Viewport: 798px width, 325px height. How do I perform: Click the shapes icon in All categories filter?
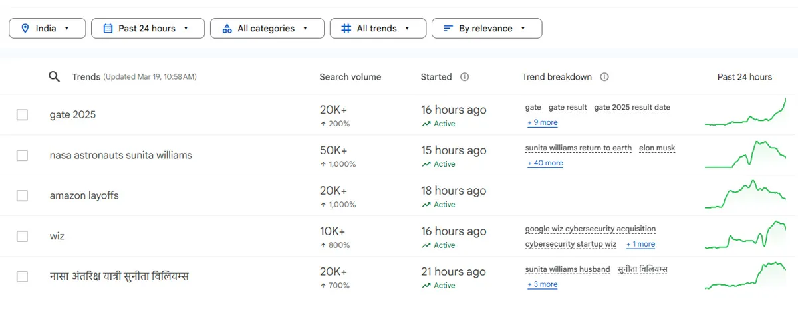tap(227, 29)
